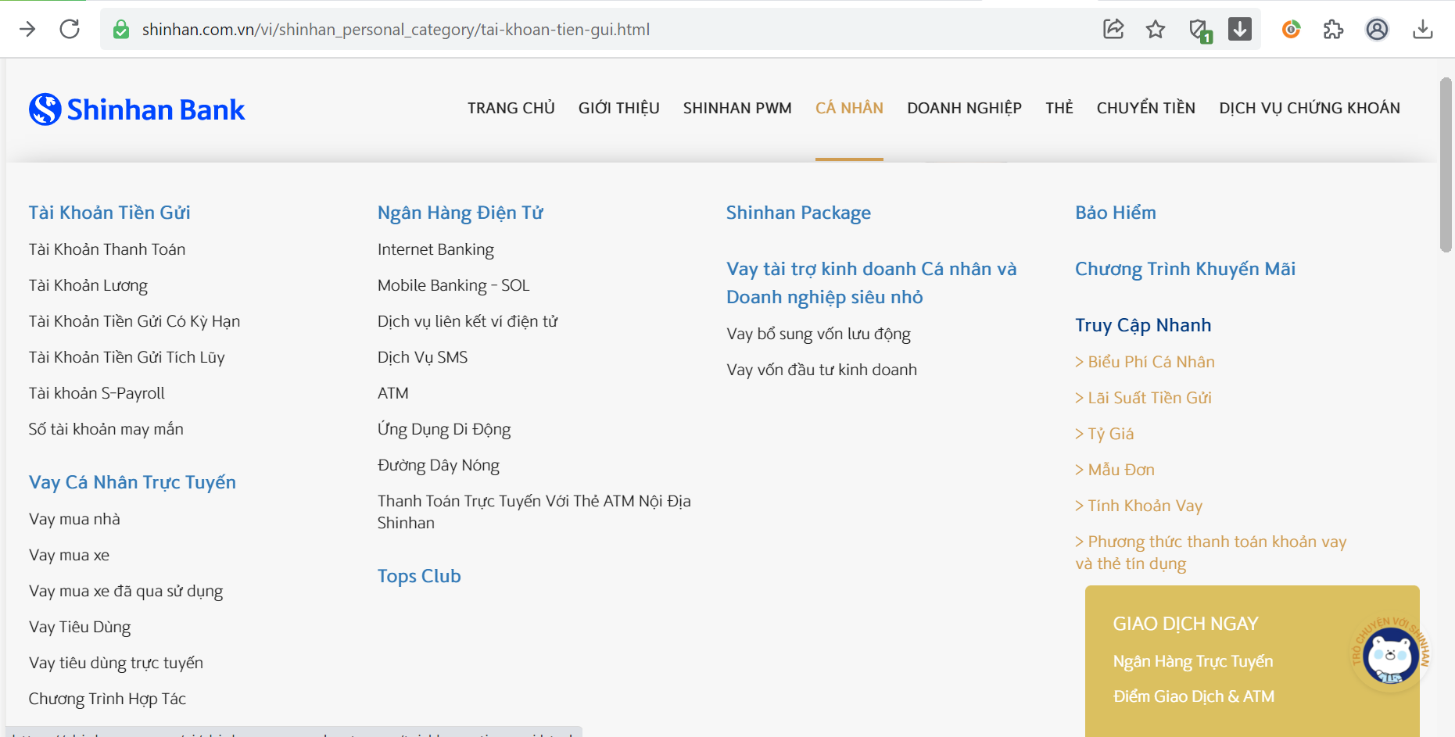This screenshot has height=737, width=1455.
Task: Reload the page with refresh icon
Action: coord(70,30)
